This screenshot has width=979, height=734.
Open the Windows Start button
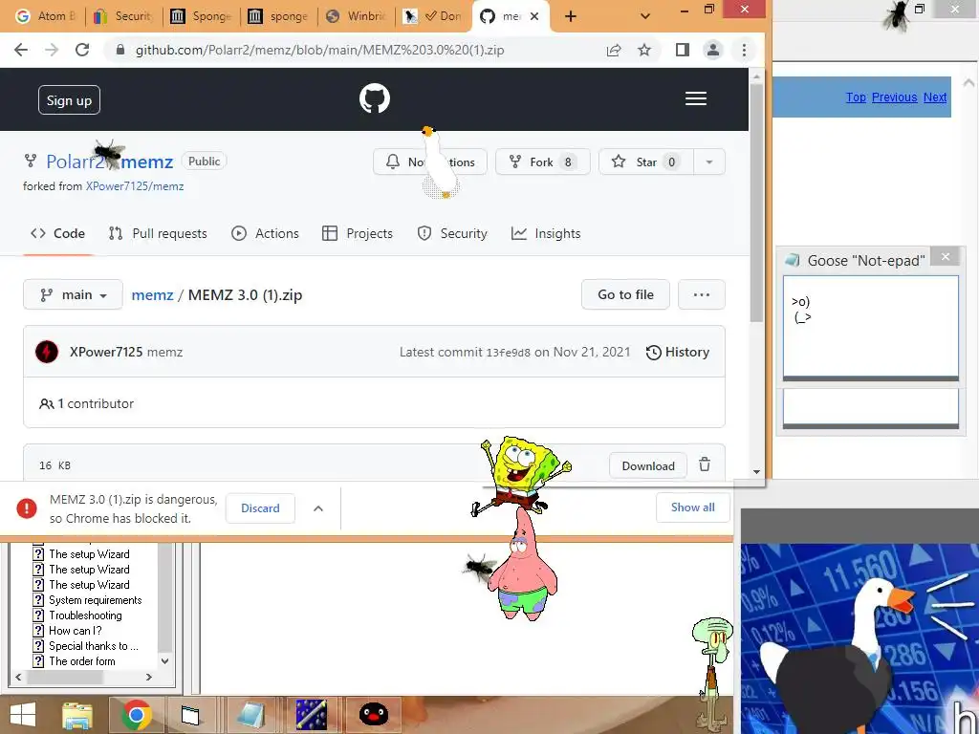tap(23, 715)
